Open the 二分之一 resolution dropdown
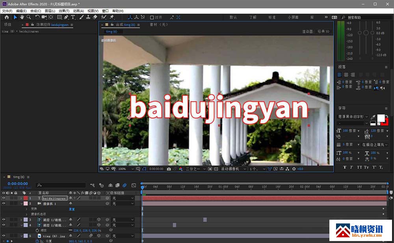This screenshot has height=243, width=394. click(x=196, y=169)
